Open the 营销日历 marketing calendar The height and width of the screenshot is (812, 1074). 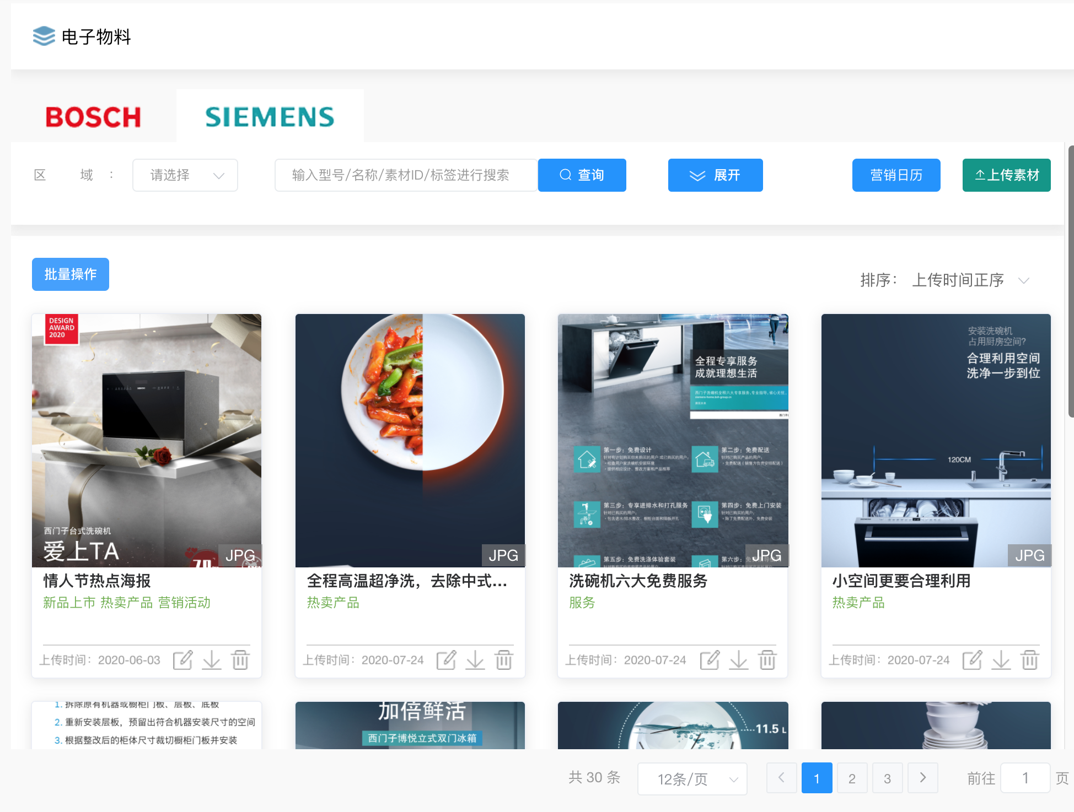(x=896, y=175)
